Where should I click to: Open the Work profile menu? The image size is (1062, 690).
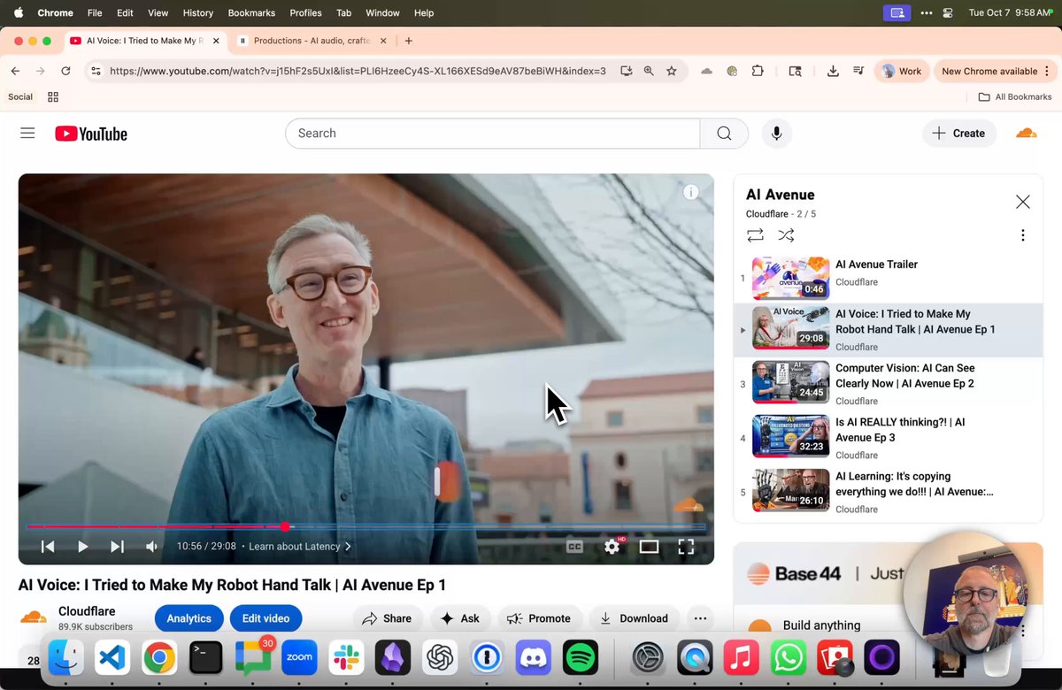[900, 71]
